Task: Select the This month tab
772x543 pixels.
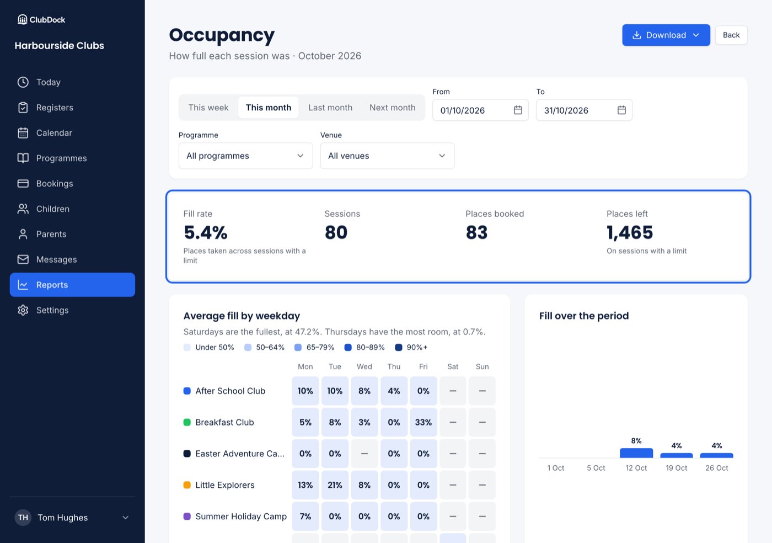Action: coord(269,108)
